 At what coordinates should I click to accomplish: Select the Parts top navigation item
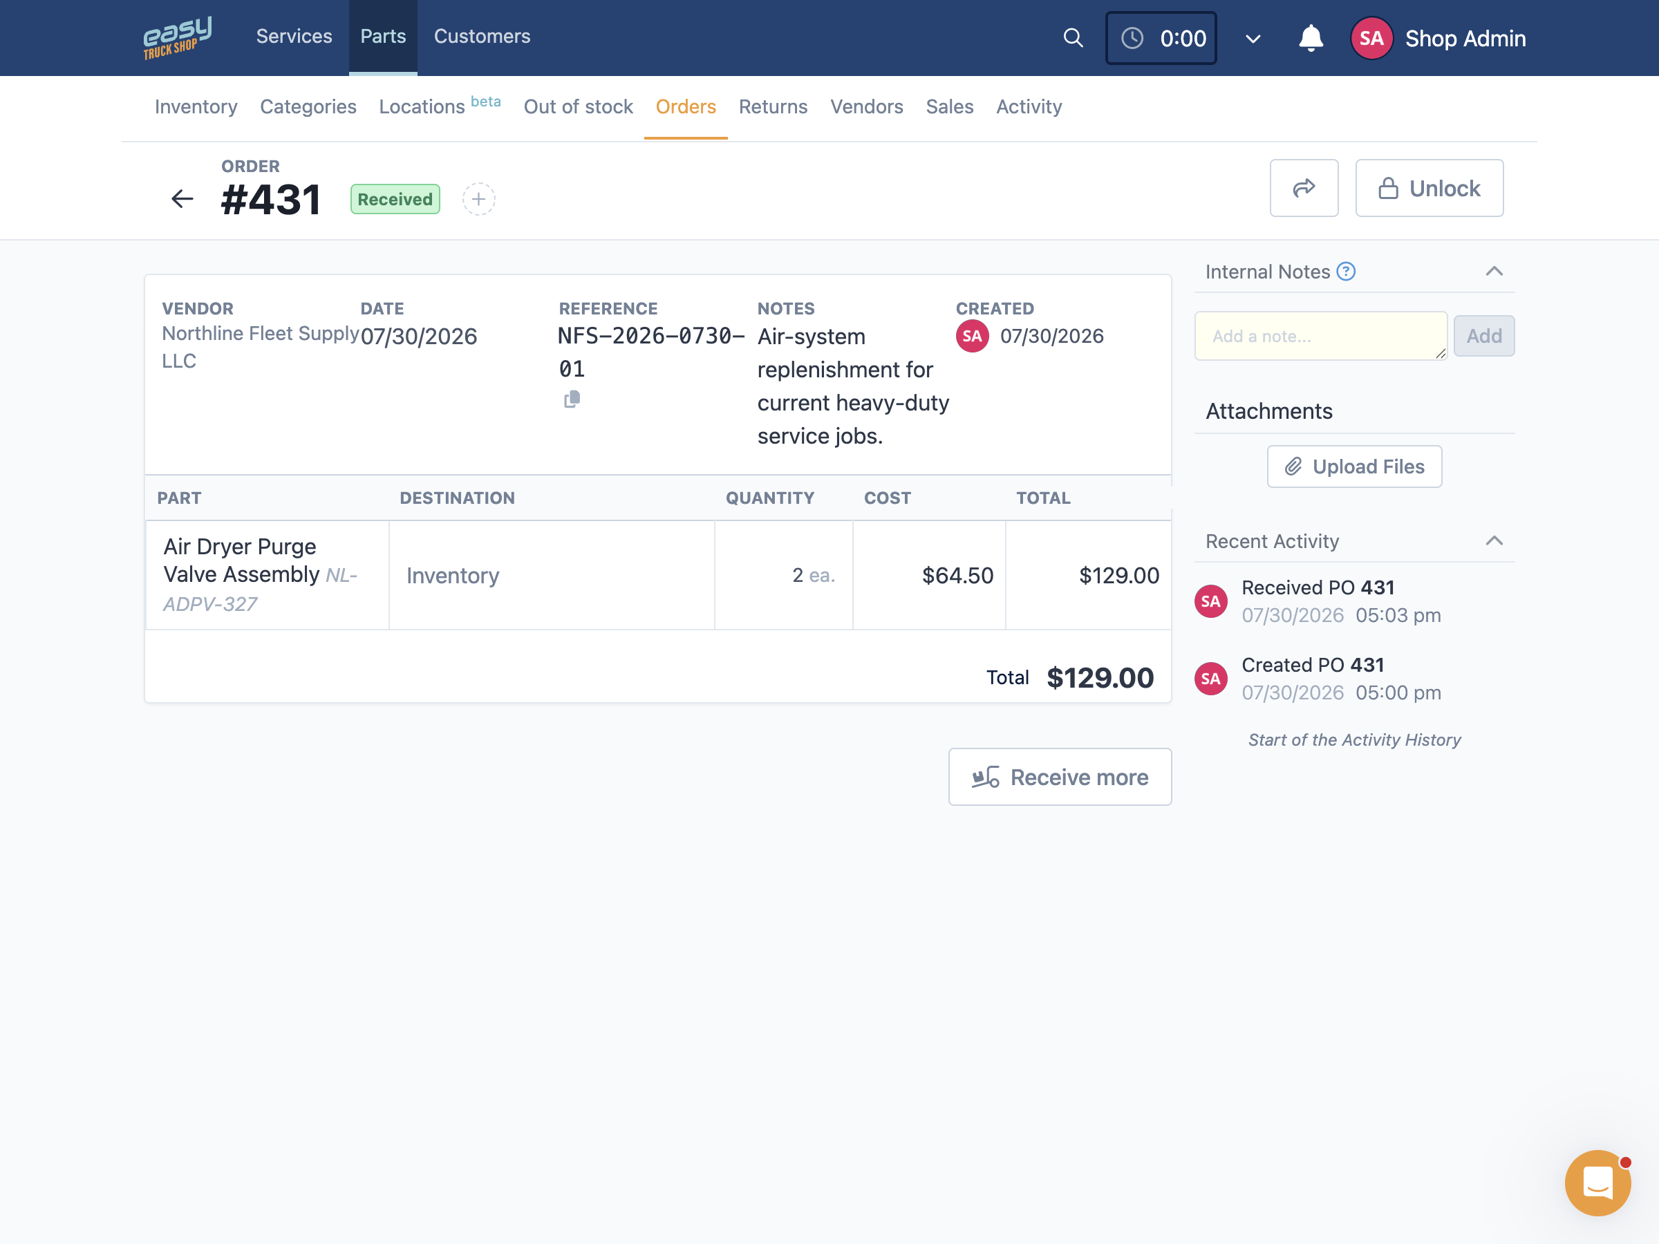[382, 36]
